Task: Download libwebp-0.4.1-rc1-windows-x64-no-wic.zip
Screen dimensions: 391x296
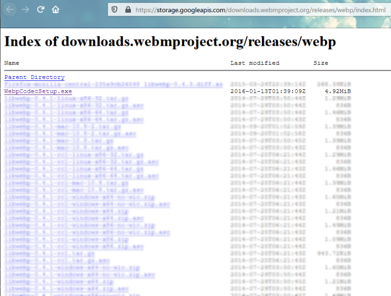Action: coord(79,197)
